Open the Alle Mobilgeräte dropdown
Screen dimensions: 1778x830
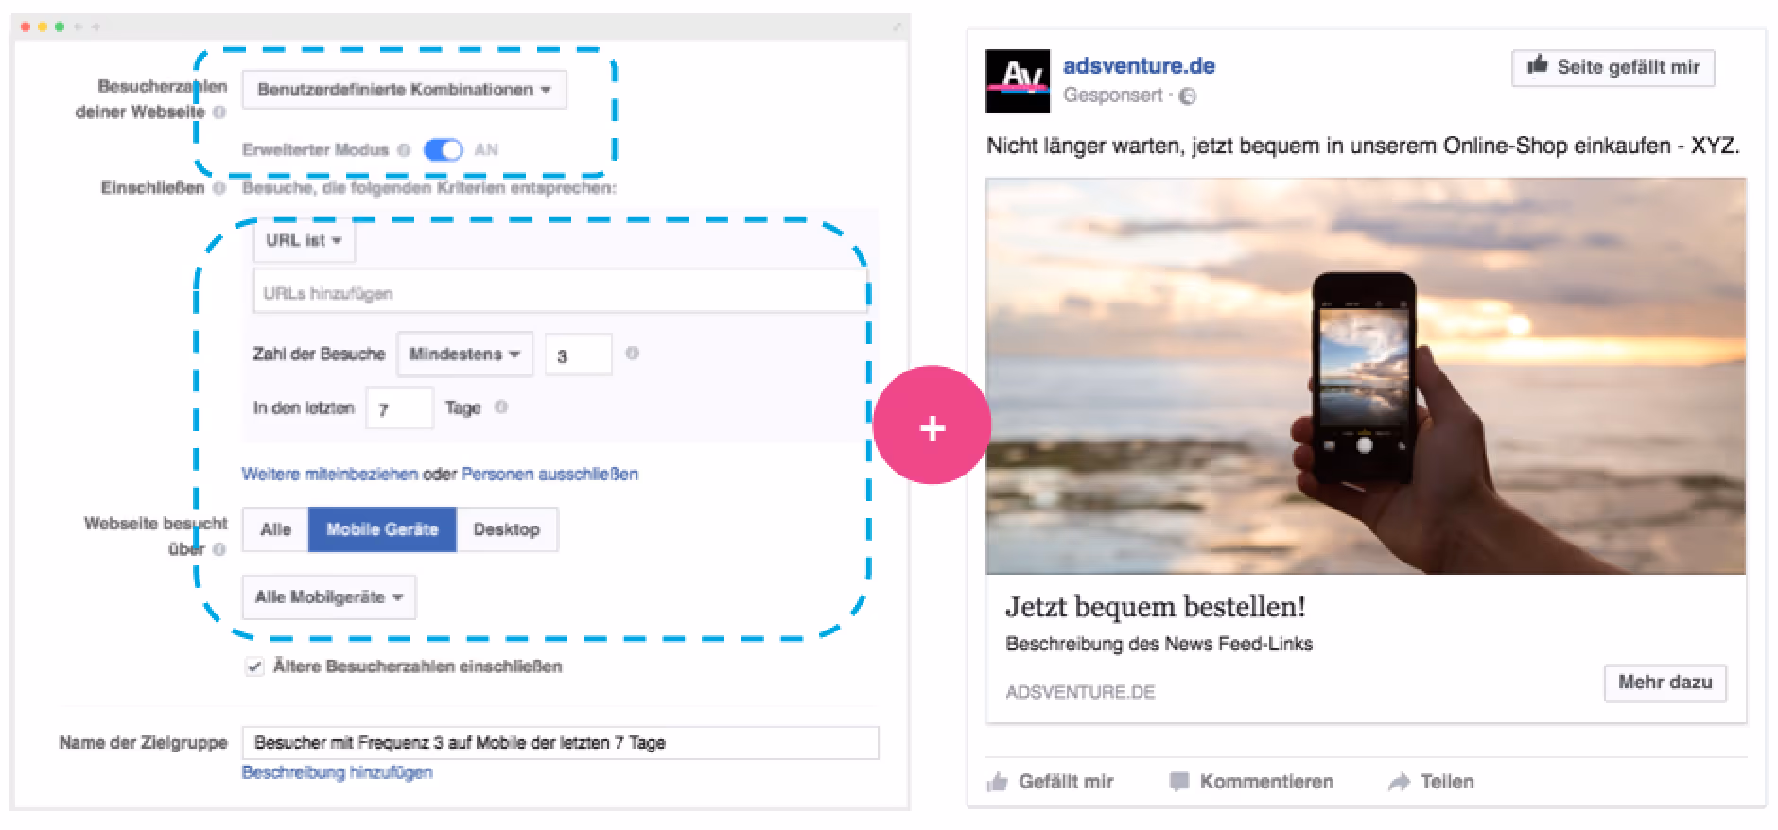click(x=329, y=597)
